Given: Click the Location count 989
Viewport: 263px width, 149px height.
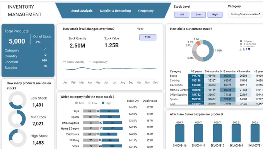Looking at the screenshot, I should click(44, 60).
